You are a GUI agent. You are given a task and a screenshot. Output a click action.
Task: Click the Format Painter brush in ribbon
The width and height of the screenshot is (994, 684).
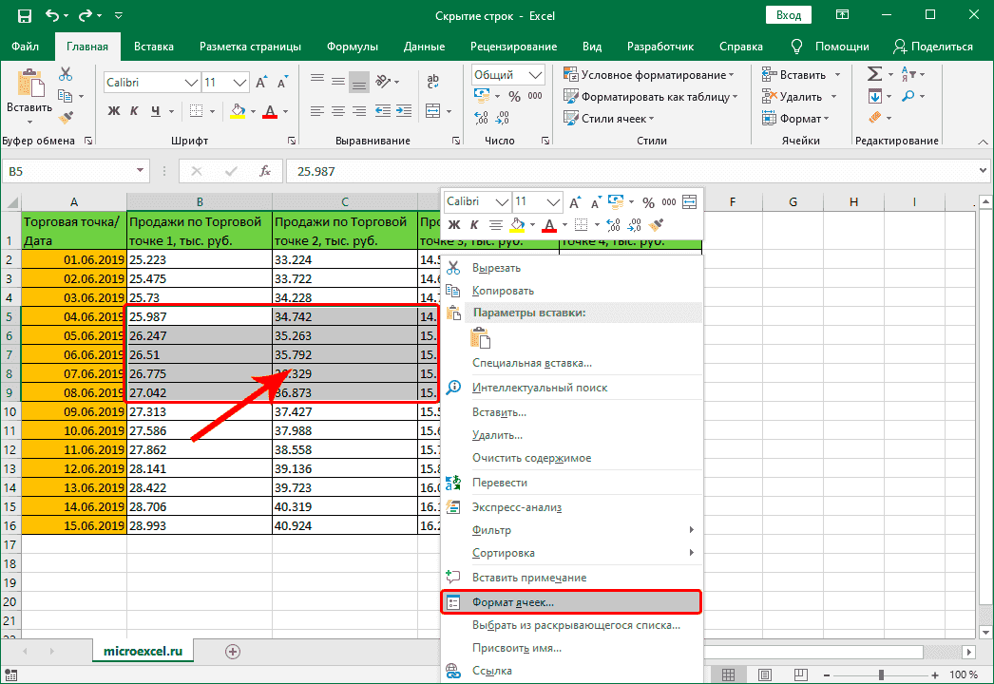point(66,118)
